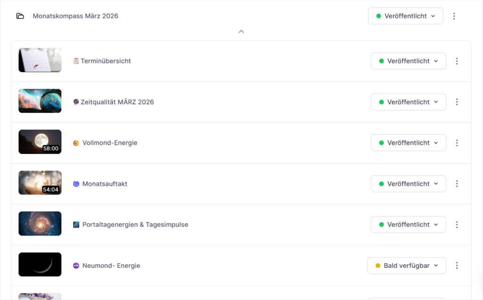
Task: Open three-dot menu for Neumond- Energie row
Action: [x=456, y=266]
